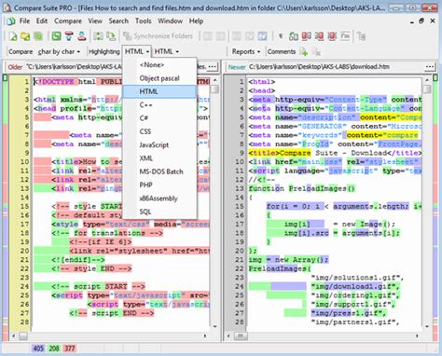Click the green marker atop left margin strip
This screenshot has width=442, height=356.
tap(5, 77)
